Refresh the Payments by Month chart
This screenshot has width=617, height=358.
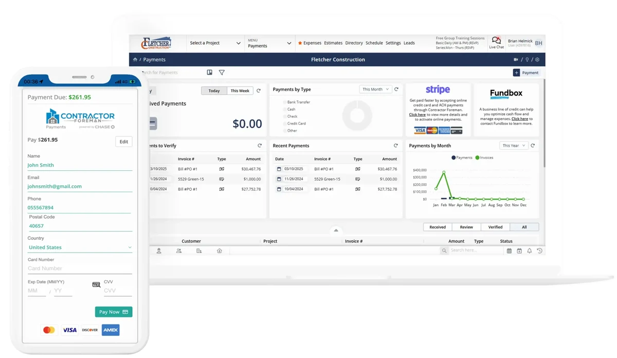tap(533, 146)
